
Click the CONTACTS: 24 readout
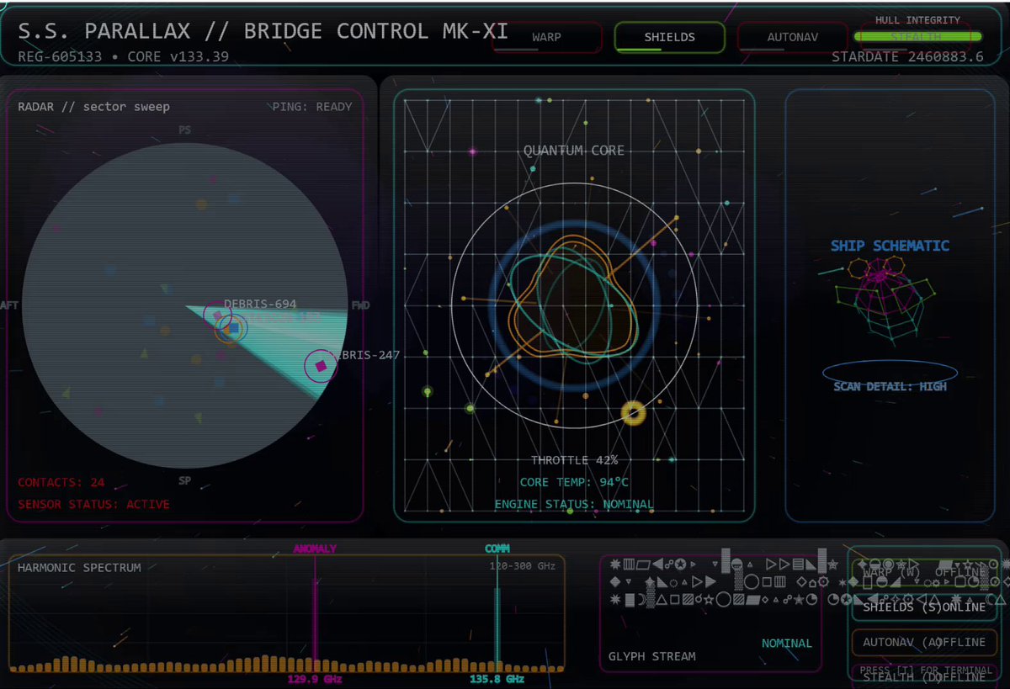click(x=61, y=483)
